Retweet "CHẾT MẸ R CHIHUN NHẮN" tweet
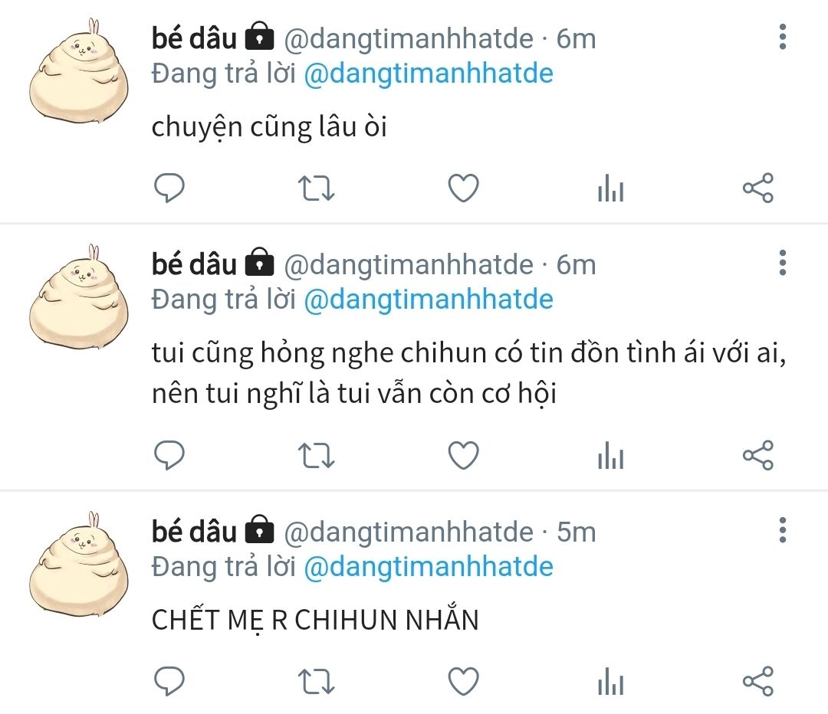The width and height of the screenshot is (828, 714). [x=317, y=682]
